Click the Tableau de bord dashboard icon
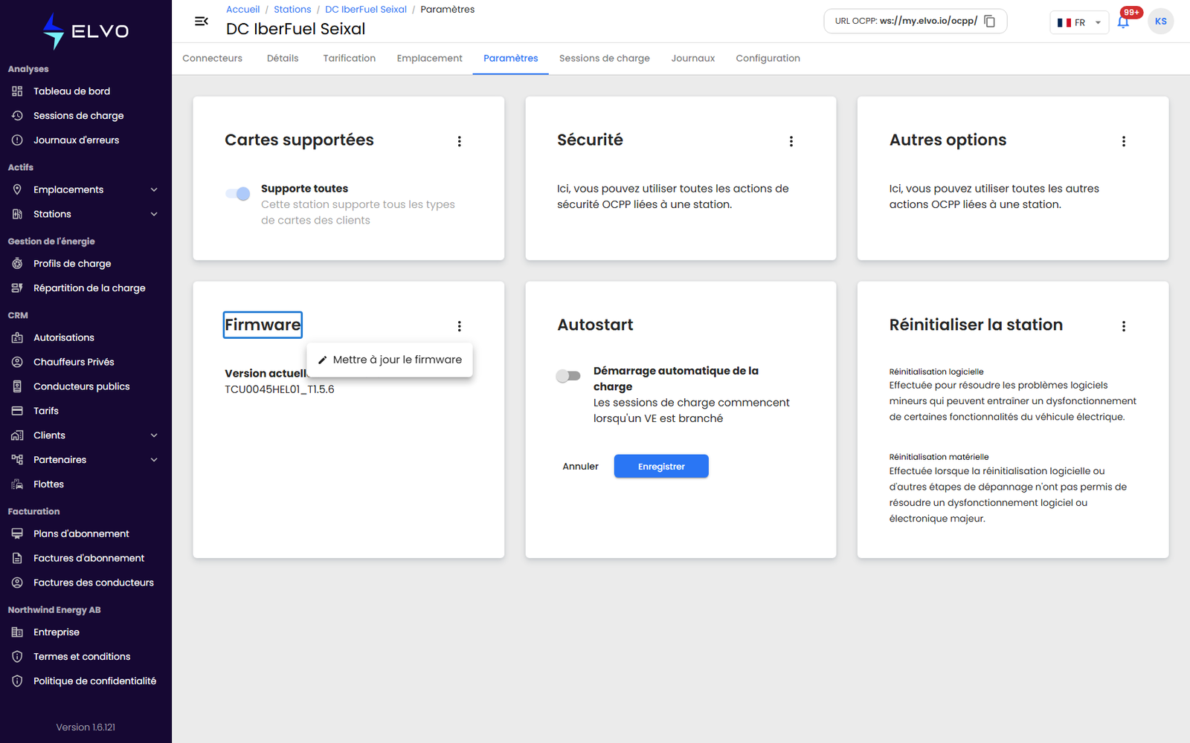The width and height of the screenshot is (1190, 743). click(x=17, y=91)
